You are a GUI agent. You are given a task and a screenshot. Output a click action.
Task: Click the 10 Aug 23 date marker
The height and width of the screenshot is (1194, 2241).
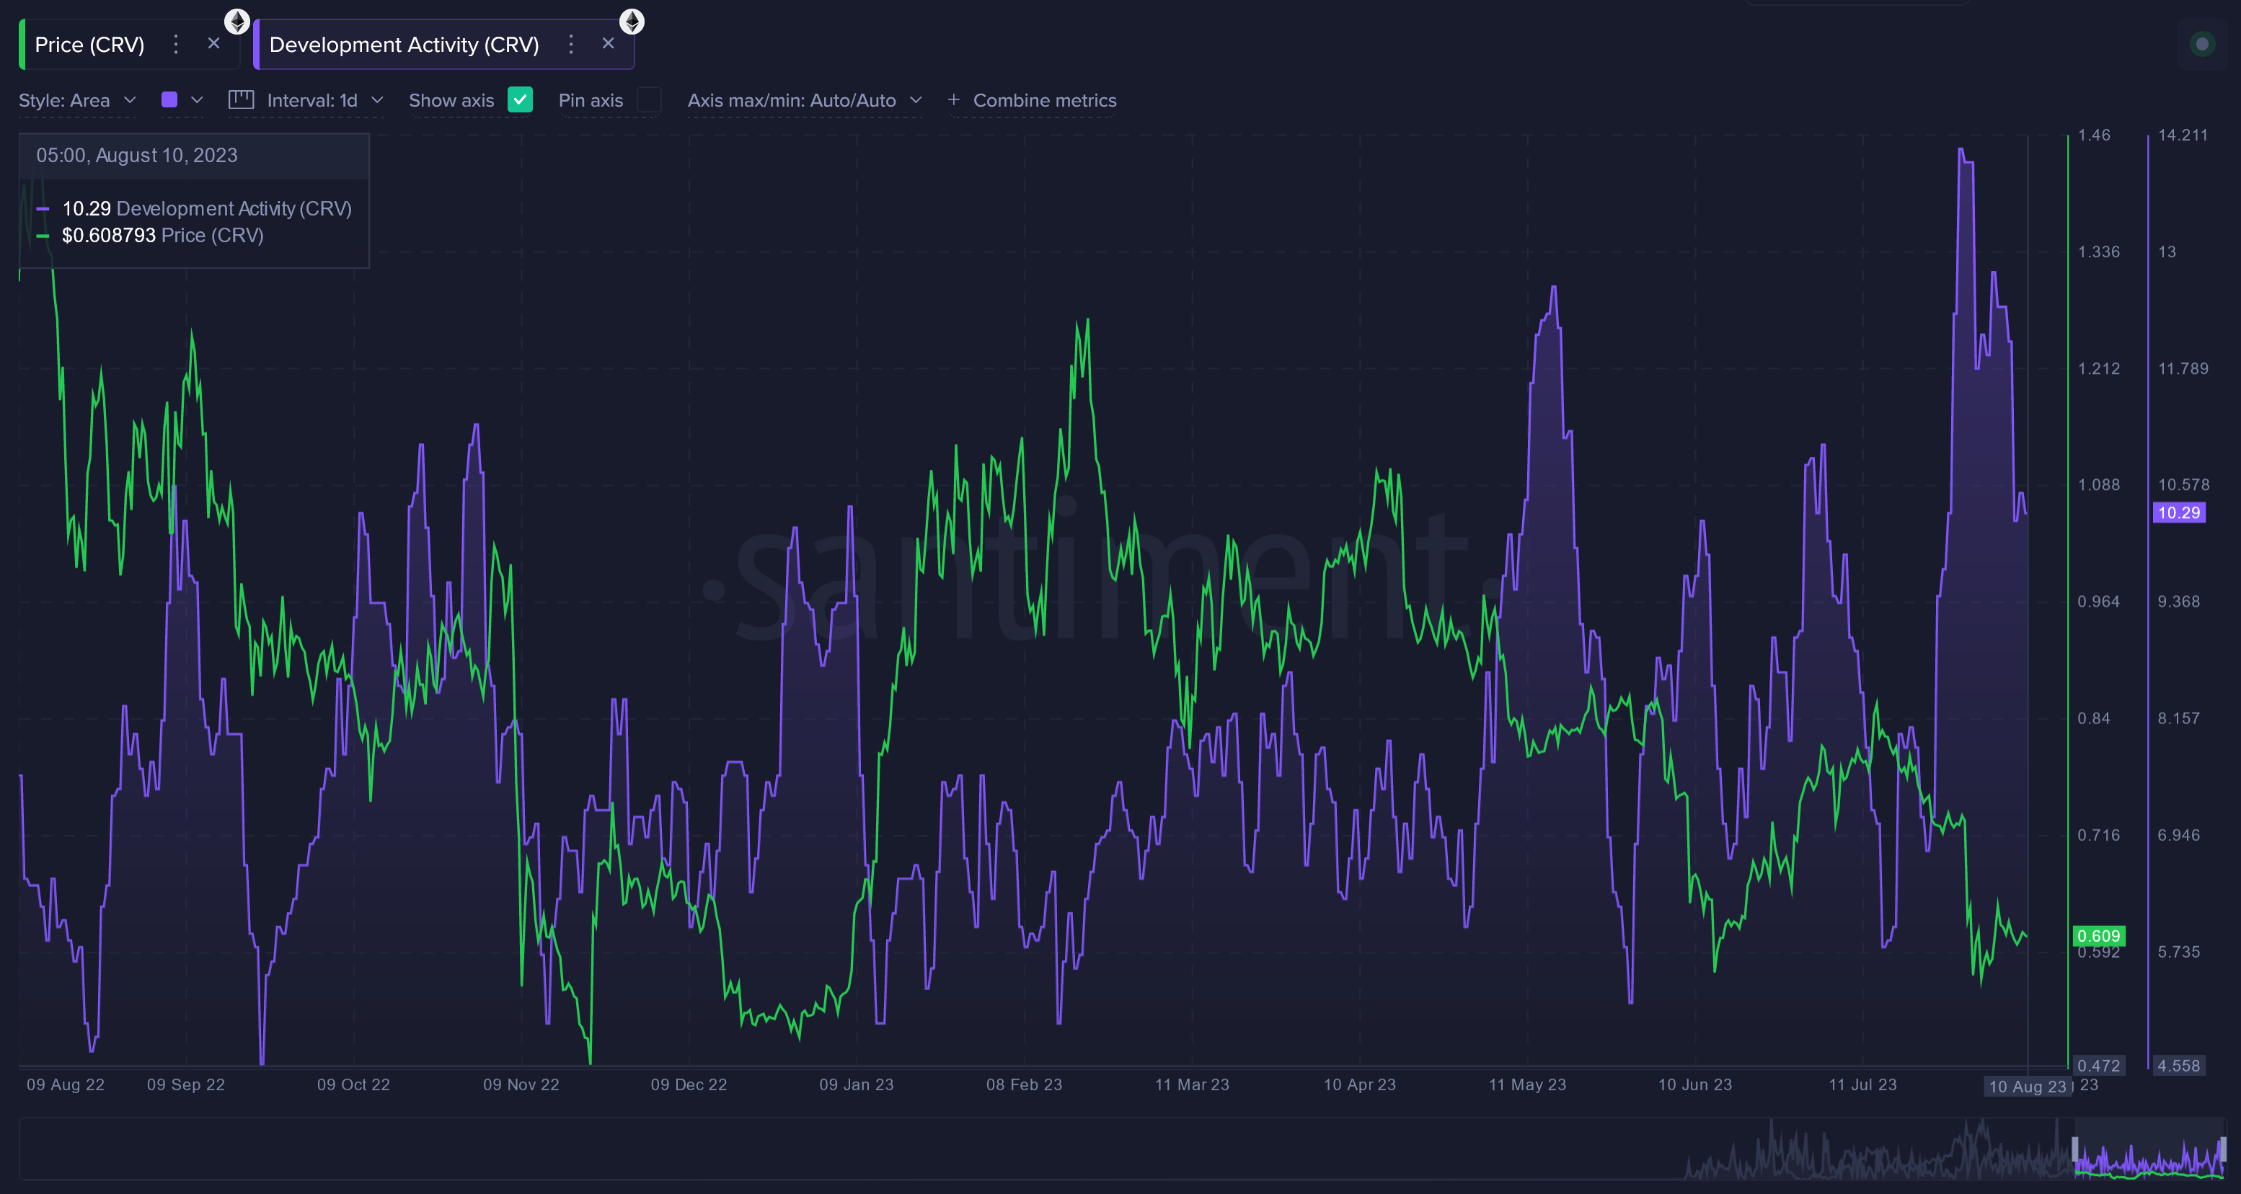coord(2027,1086)
